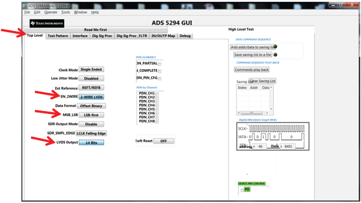Viewport: 361px width, 203px height.
Task: Open the Help menu
Action: click(x=95, y=12)
